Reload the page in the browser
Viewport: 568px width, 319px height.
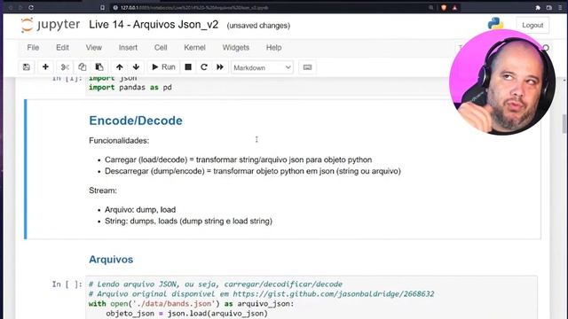[x=31, y=8]
